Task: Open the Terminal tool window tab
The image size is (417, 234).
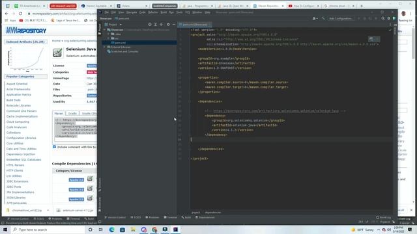Action: coord(171,217)
